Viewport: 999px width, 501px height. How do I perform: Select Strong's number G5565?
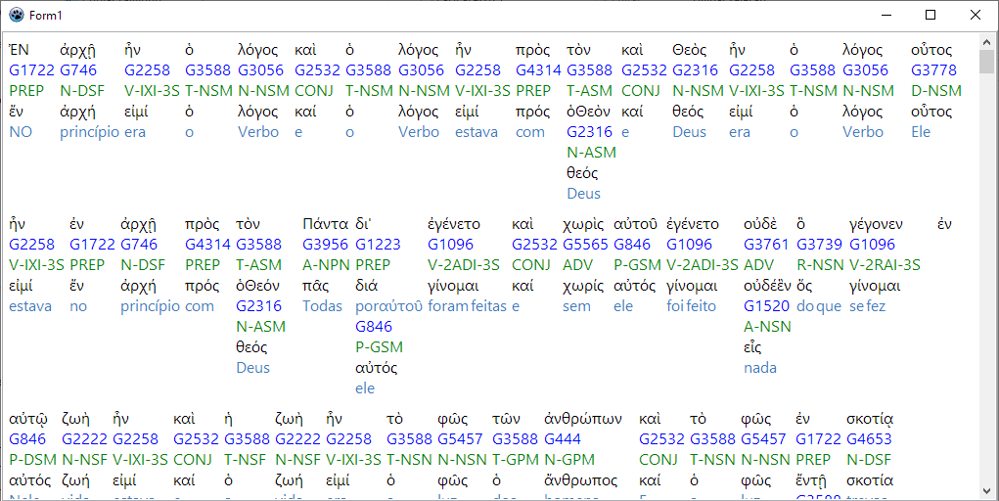coord(585,245)
